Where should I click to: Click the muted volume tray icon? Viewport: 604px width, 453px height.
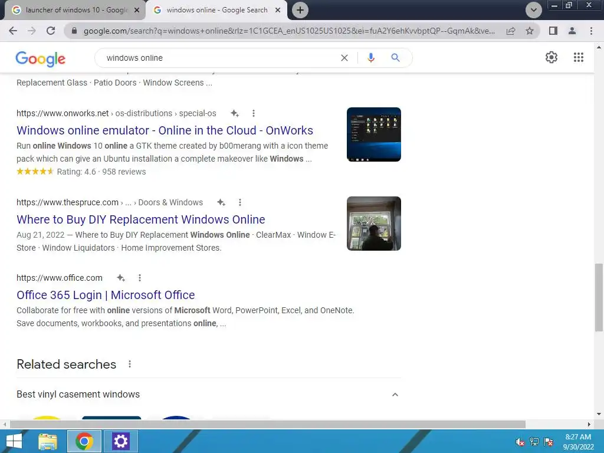(520, 442)
